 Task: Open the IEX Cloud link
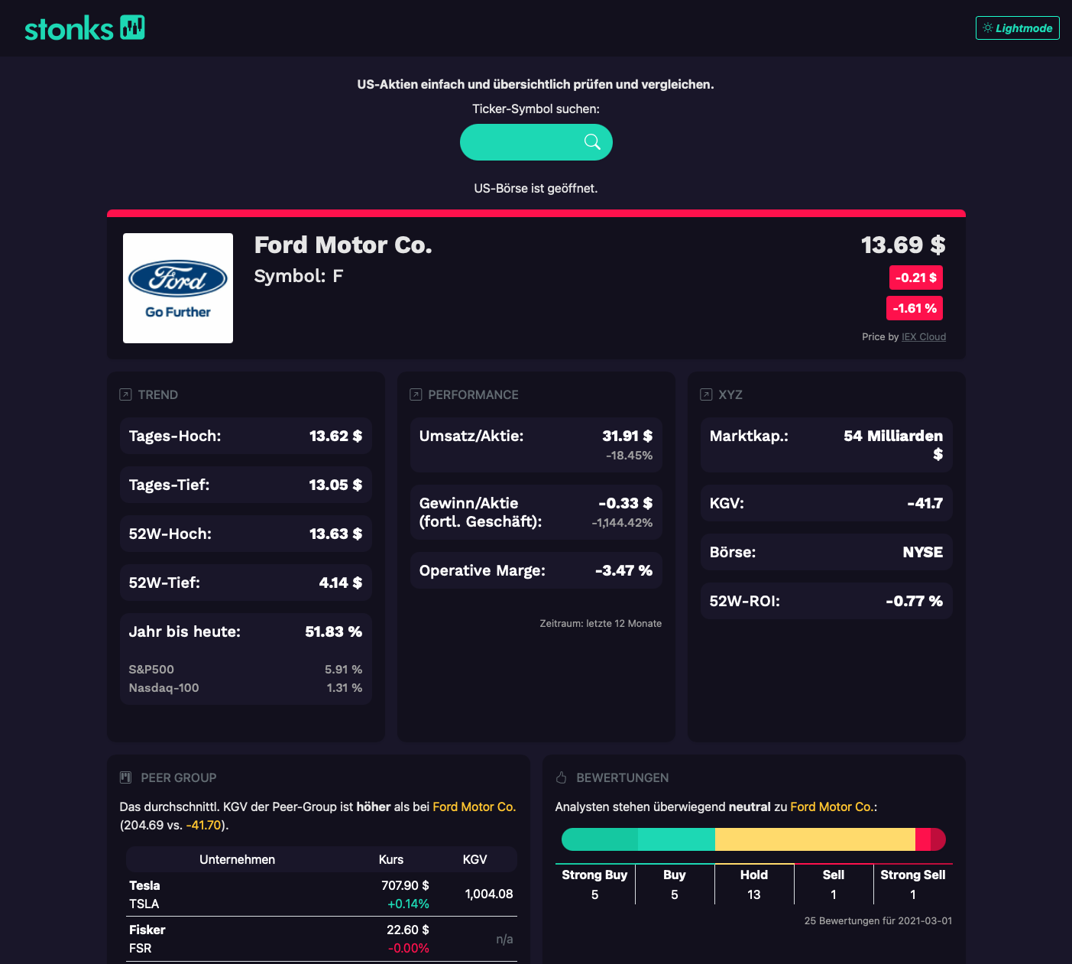coord(924,336)
